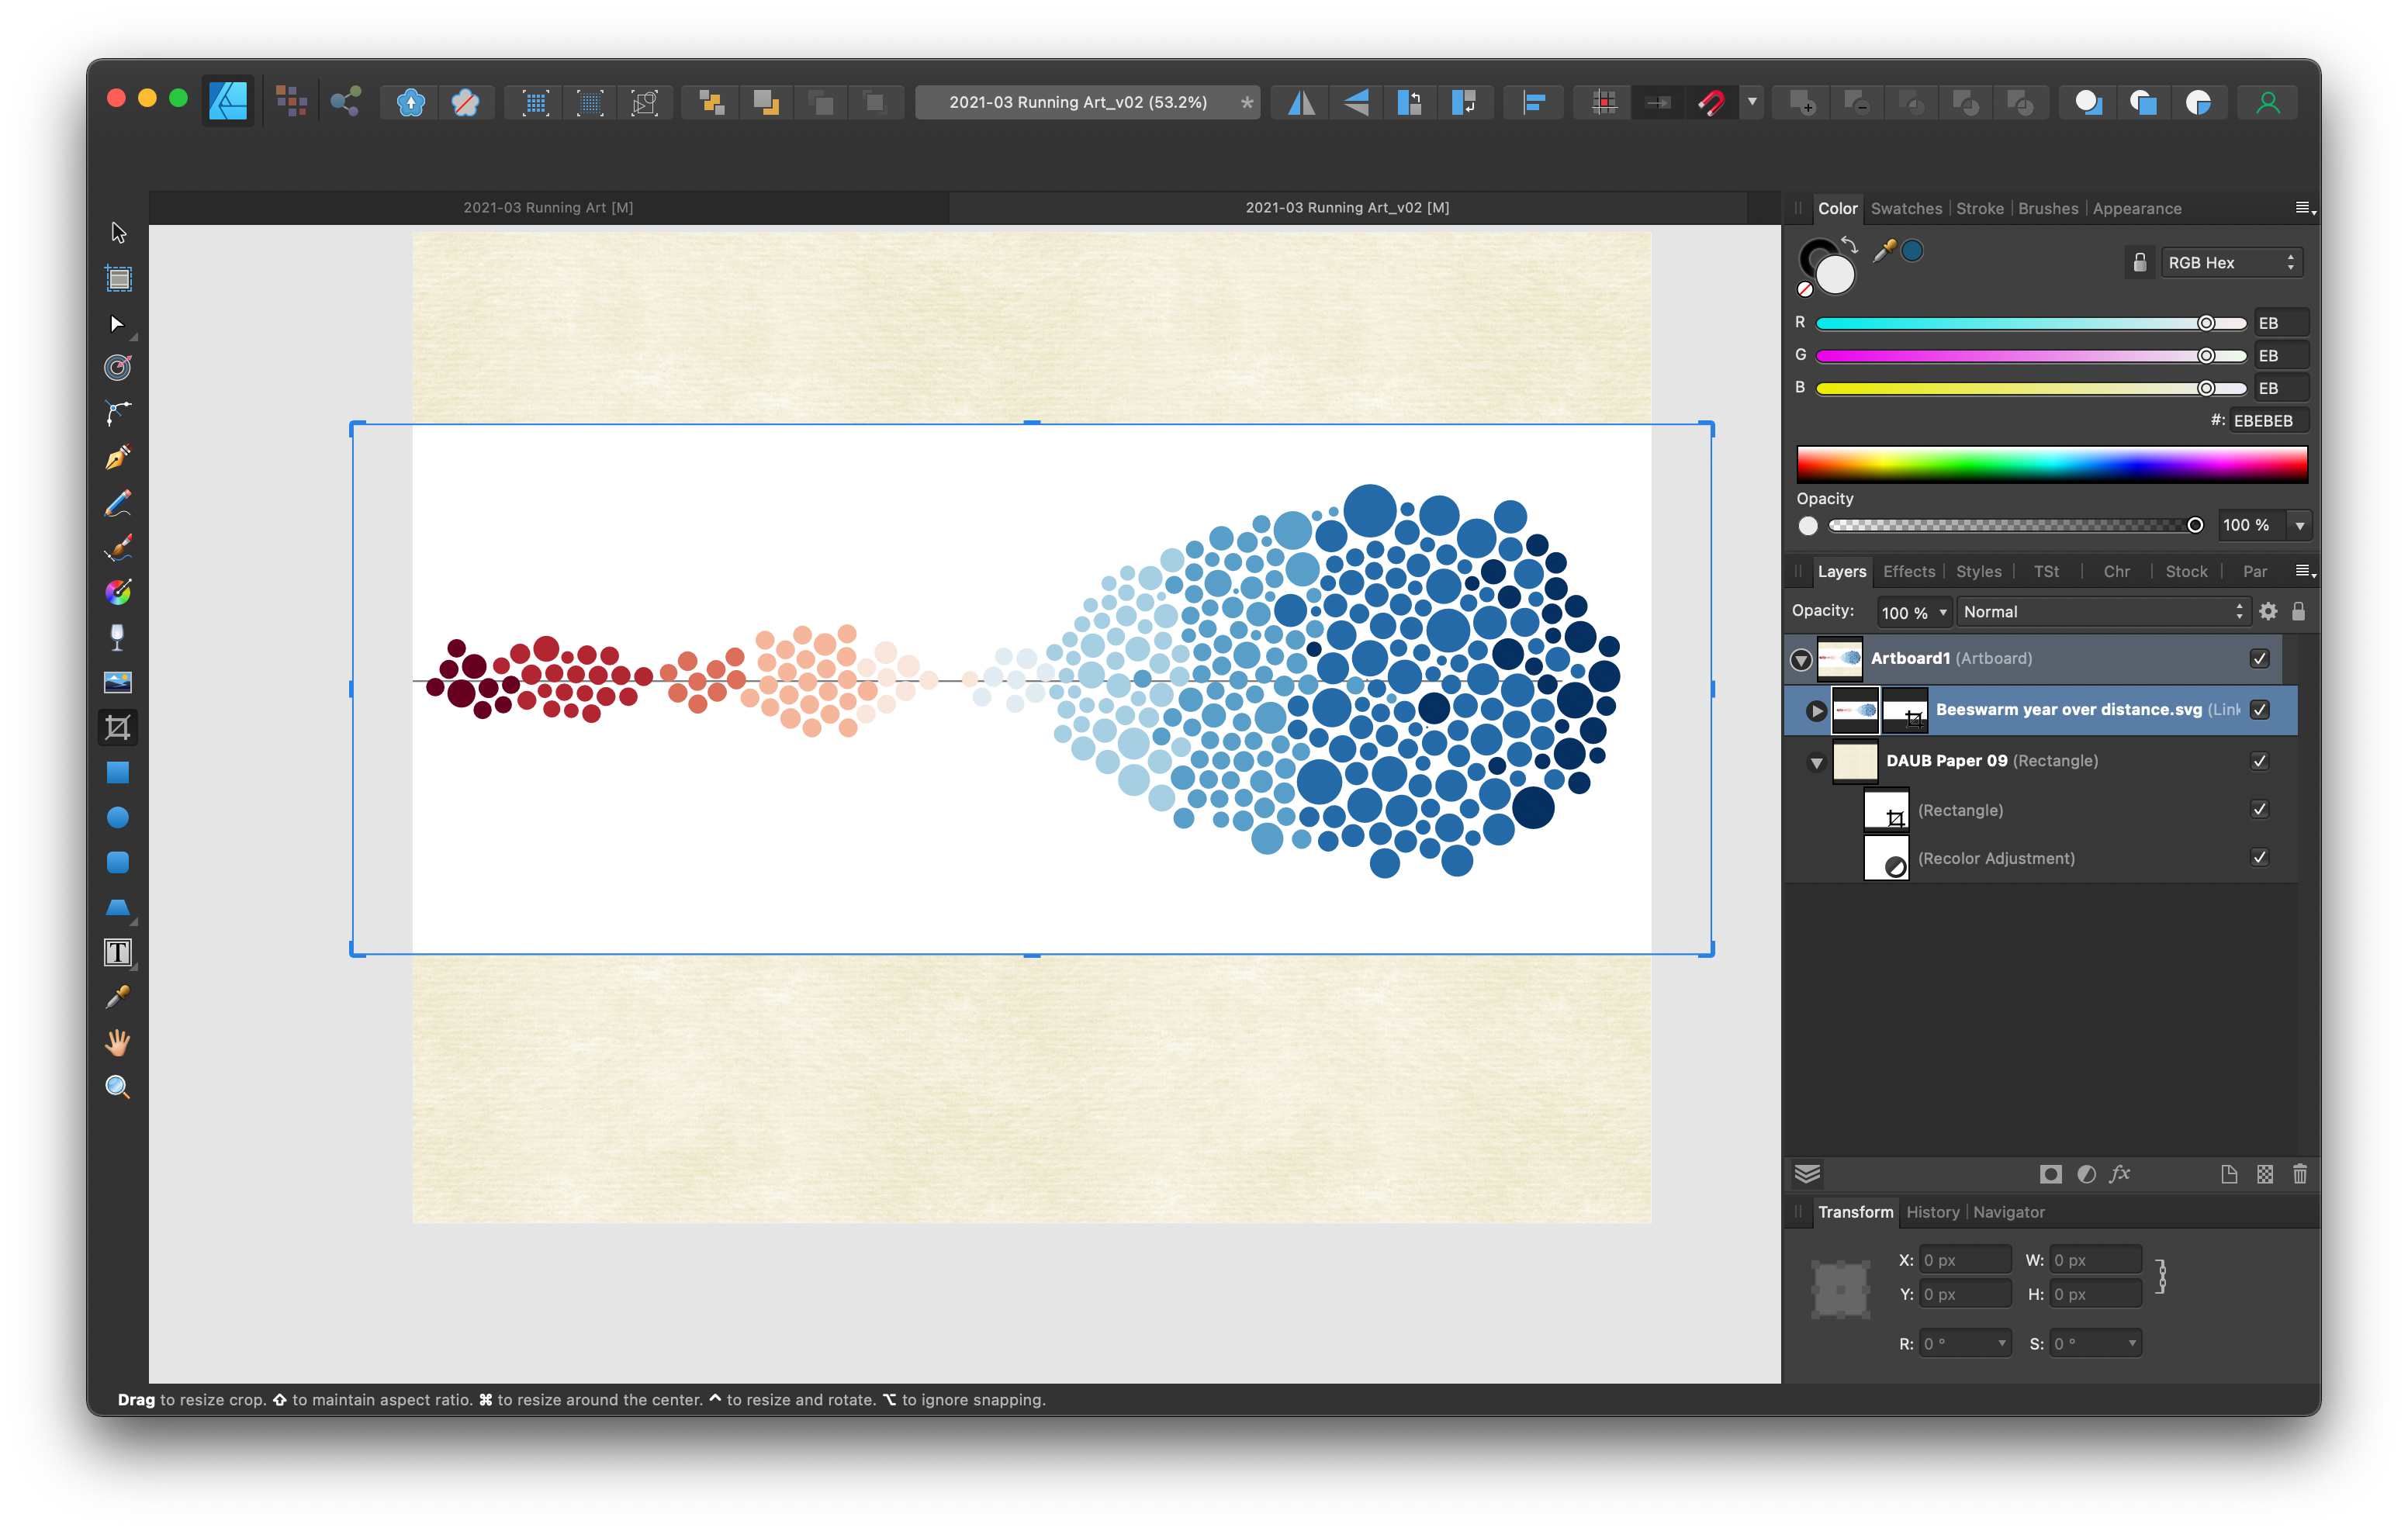Click the Flip Horizontal toolbar icon

click(x=1301, y=102)
